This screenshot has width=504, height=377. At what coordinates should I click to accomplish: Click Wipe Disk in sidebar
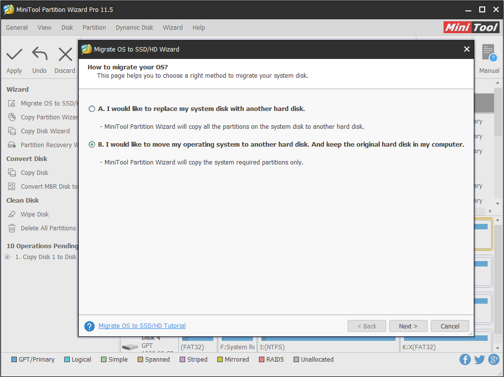pyautogui.click(x=35, y=214)
